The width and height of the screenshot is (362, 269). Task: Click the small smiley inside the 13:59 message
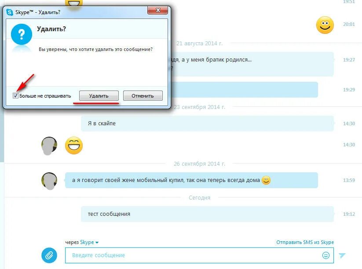point(266,180)
